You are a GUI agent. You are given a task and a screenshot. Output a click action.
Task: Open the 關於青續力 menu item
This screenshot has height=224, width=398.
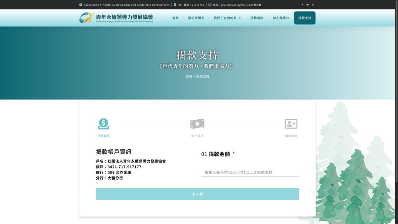point(196,18)
